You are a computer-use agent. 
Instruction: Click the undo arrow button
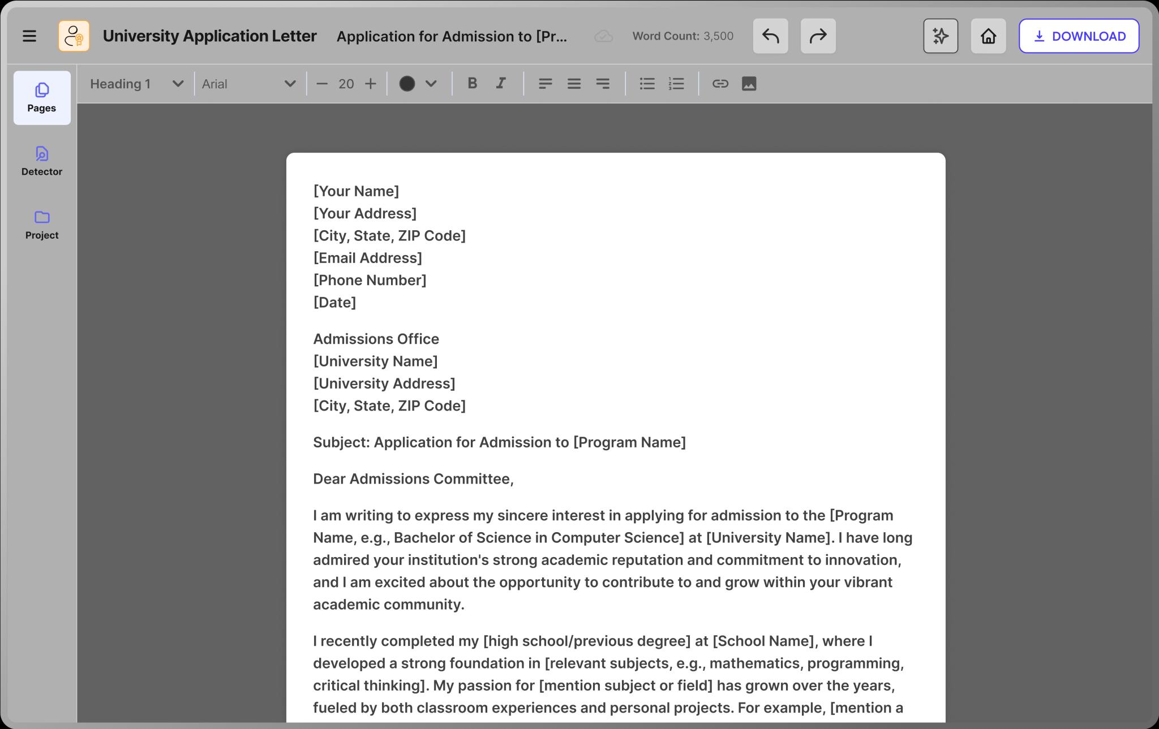(x=770, y=36)
